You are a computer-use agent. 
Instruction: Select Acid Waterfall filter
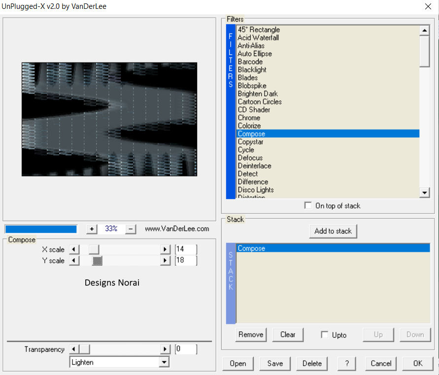[328, 37]
